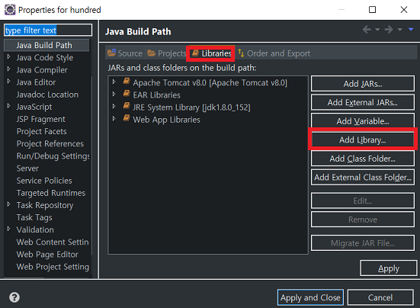Screen dimensions: 420x308
Task: Select JRE System Library [jdk1.8.0_152] row
Action: point(192,107)
